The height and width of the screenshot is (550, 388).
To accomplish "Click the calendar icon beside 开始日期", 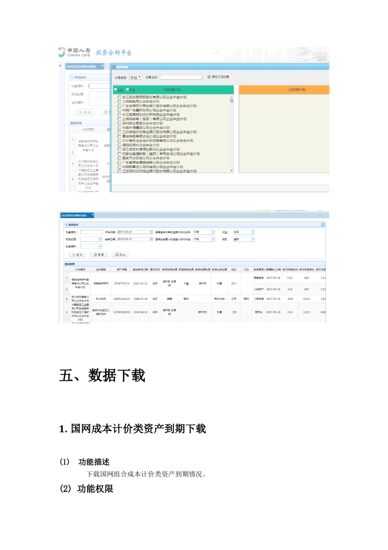I will (x=151, y=232).
